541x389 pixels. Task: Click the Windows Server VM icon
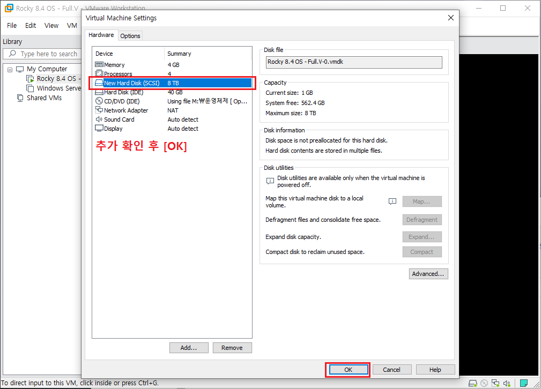pyautogui.click(x=30, y=88)
